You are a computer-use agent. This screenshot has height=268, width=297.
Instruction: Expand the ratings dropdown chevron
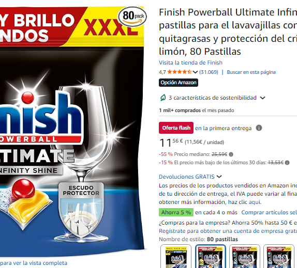tap(195, 72)
